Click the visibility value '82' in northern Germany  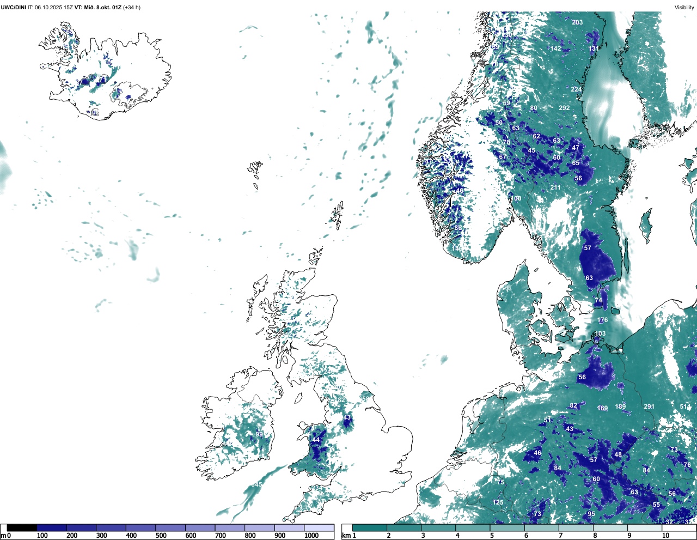pos(573,405)
